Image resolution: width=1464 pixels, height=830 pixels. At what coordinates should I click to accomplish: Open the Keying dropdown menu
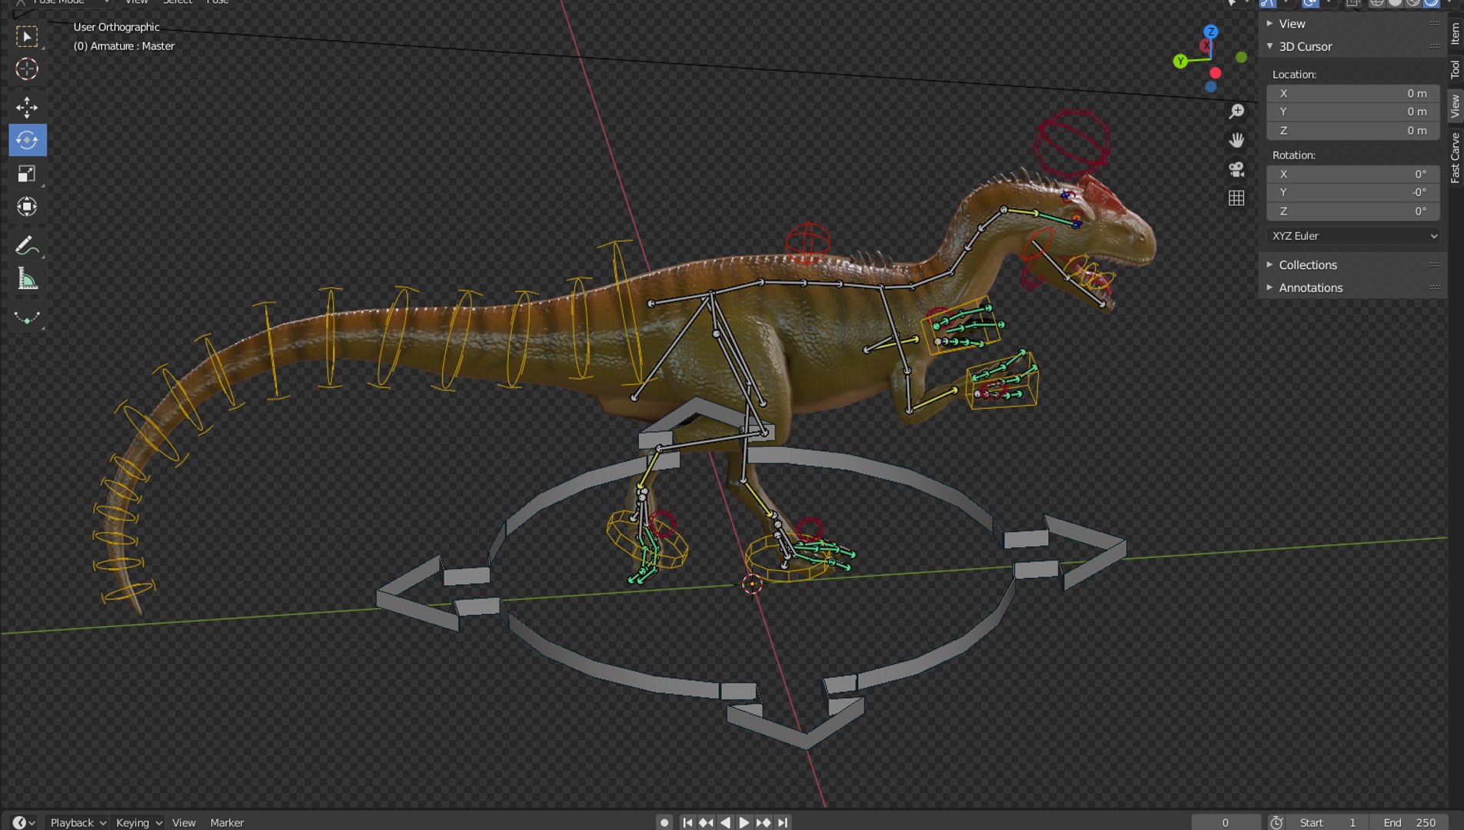138,822
